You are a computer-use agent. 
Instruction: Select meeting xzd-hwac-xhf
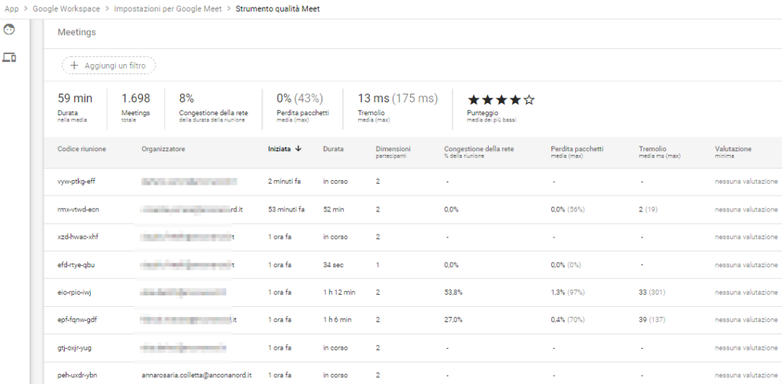tap(78, 237)
